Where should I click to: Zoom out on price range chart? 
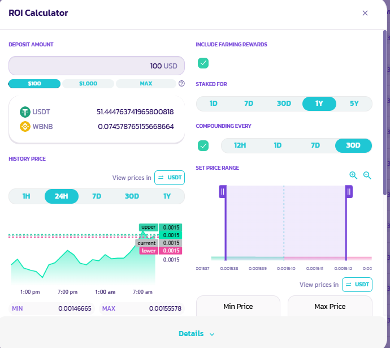pos(367,175)
